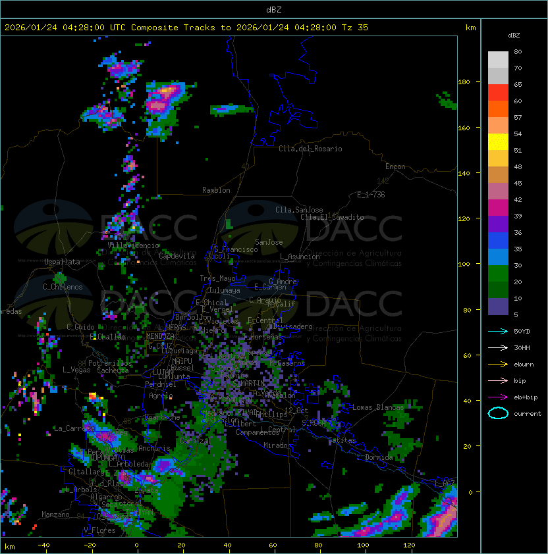The height and width of the screenshot is (554, 548).
Task: Click the 'Tulumaya' map label
Action: click(225, 290)
